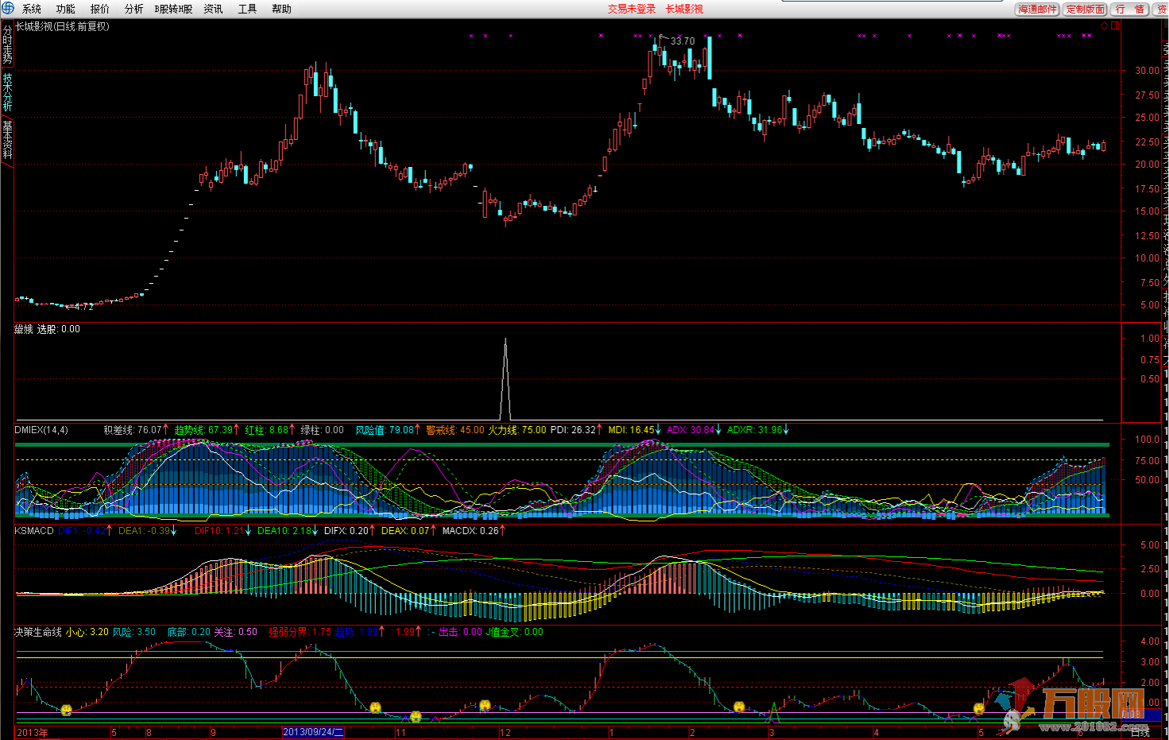Image resolution: width=1169 pixels, height=740 pixels.
Task: Click the 小心: 3.20 value
Action: 87,632
